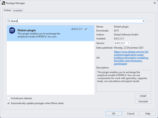Open the Dlubal website URL link
Screen dimensions: 158x118
(131, 58)
